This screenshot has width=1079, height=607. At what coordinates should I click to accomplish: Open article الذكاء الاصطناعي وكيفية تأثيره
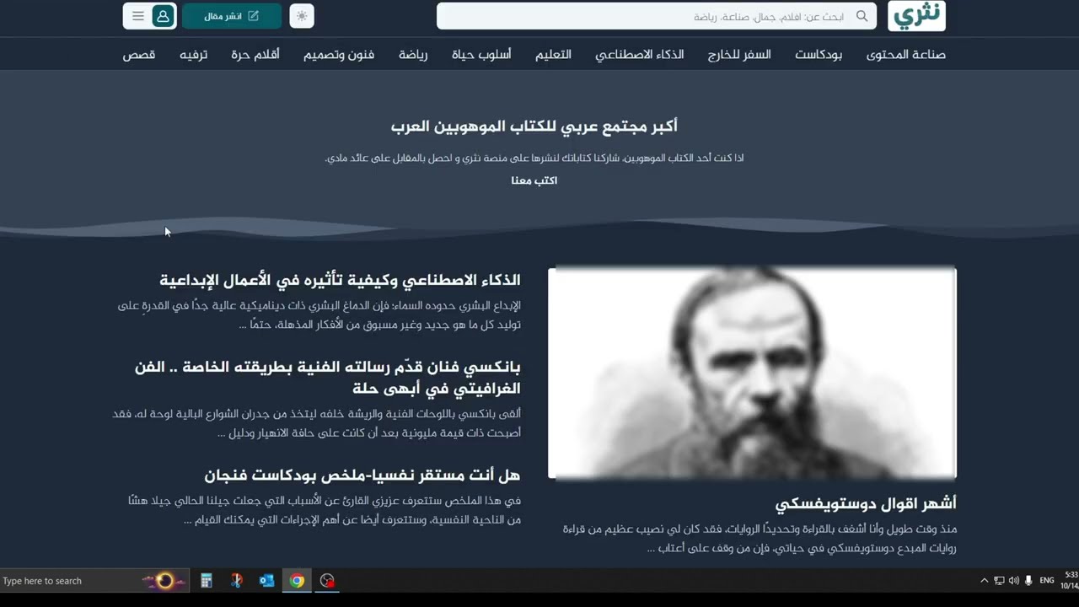[x=340, y=280]
